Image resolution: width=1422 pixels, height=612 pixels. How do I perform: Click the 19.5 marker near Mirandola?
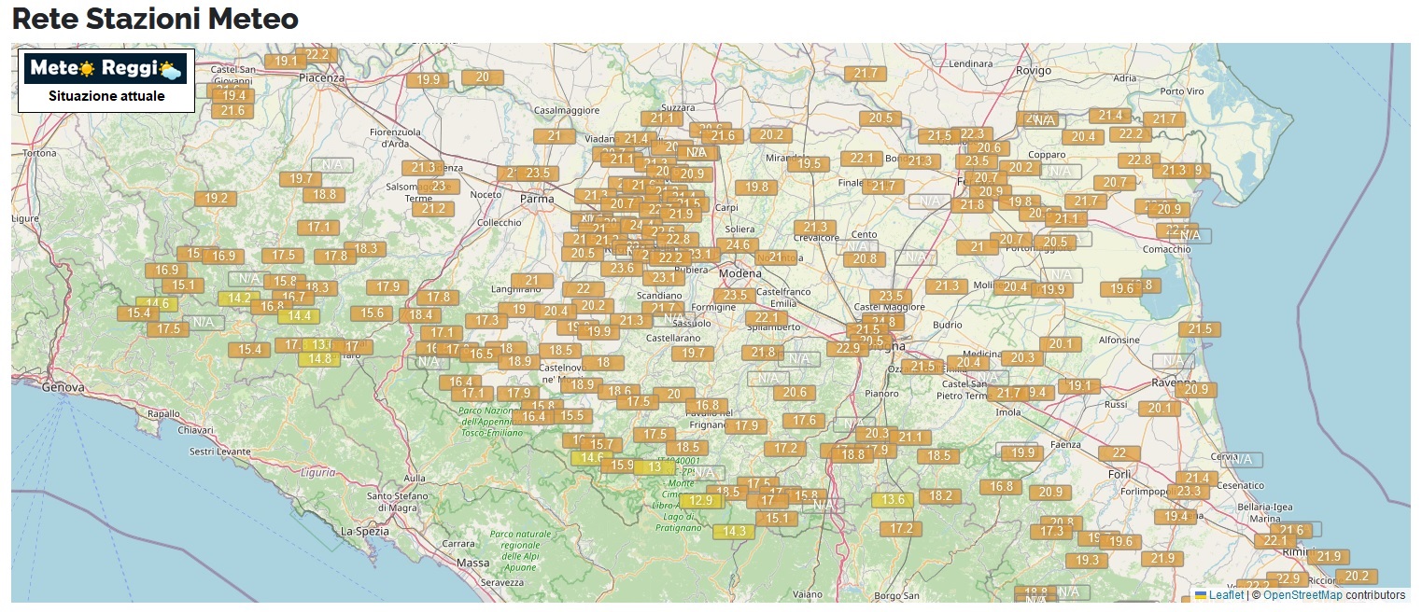(808, 164)
